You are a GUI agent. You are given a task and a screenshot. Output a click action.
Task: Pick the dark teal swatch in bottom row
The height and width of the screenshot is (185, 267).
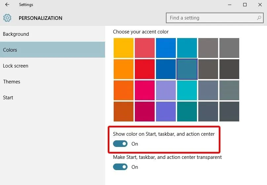(187, 112)
